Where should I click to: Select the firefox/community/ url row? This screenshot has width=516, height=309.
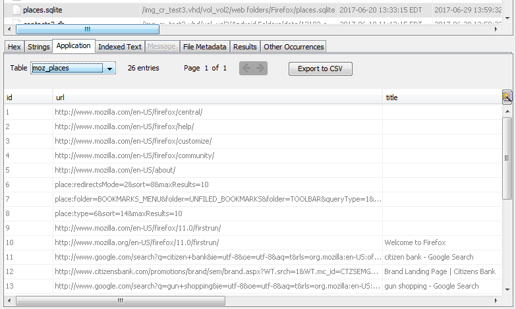(217, 155)
